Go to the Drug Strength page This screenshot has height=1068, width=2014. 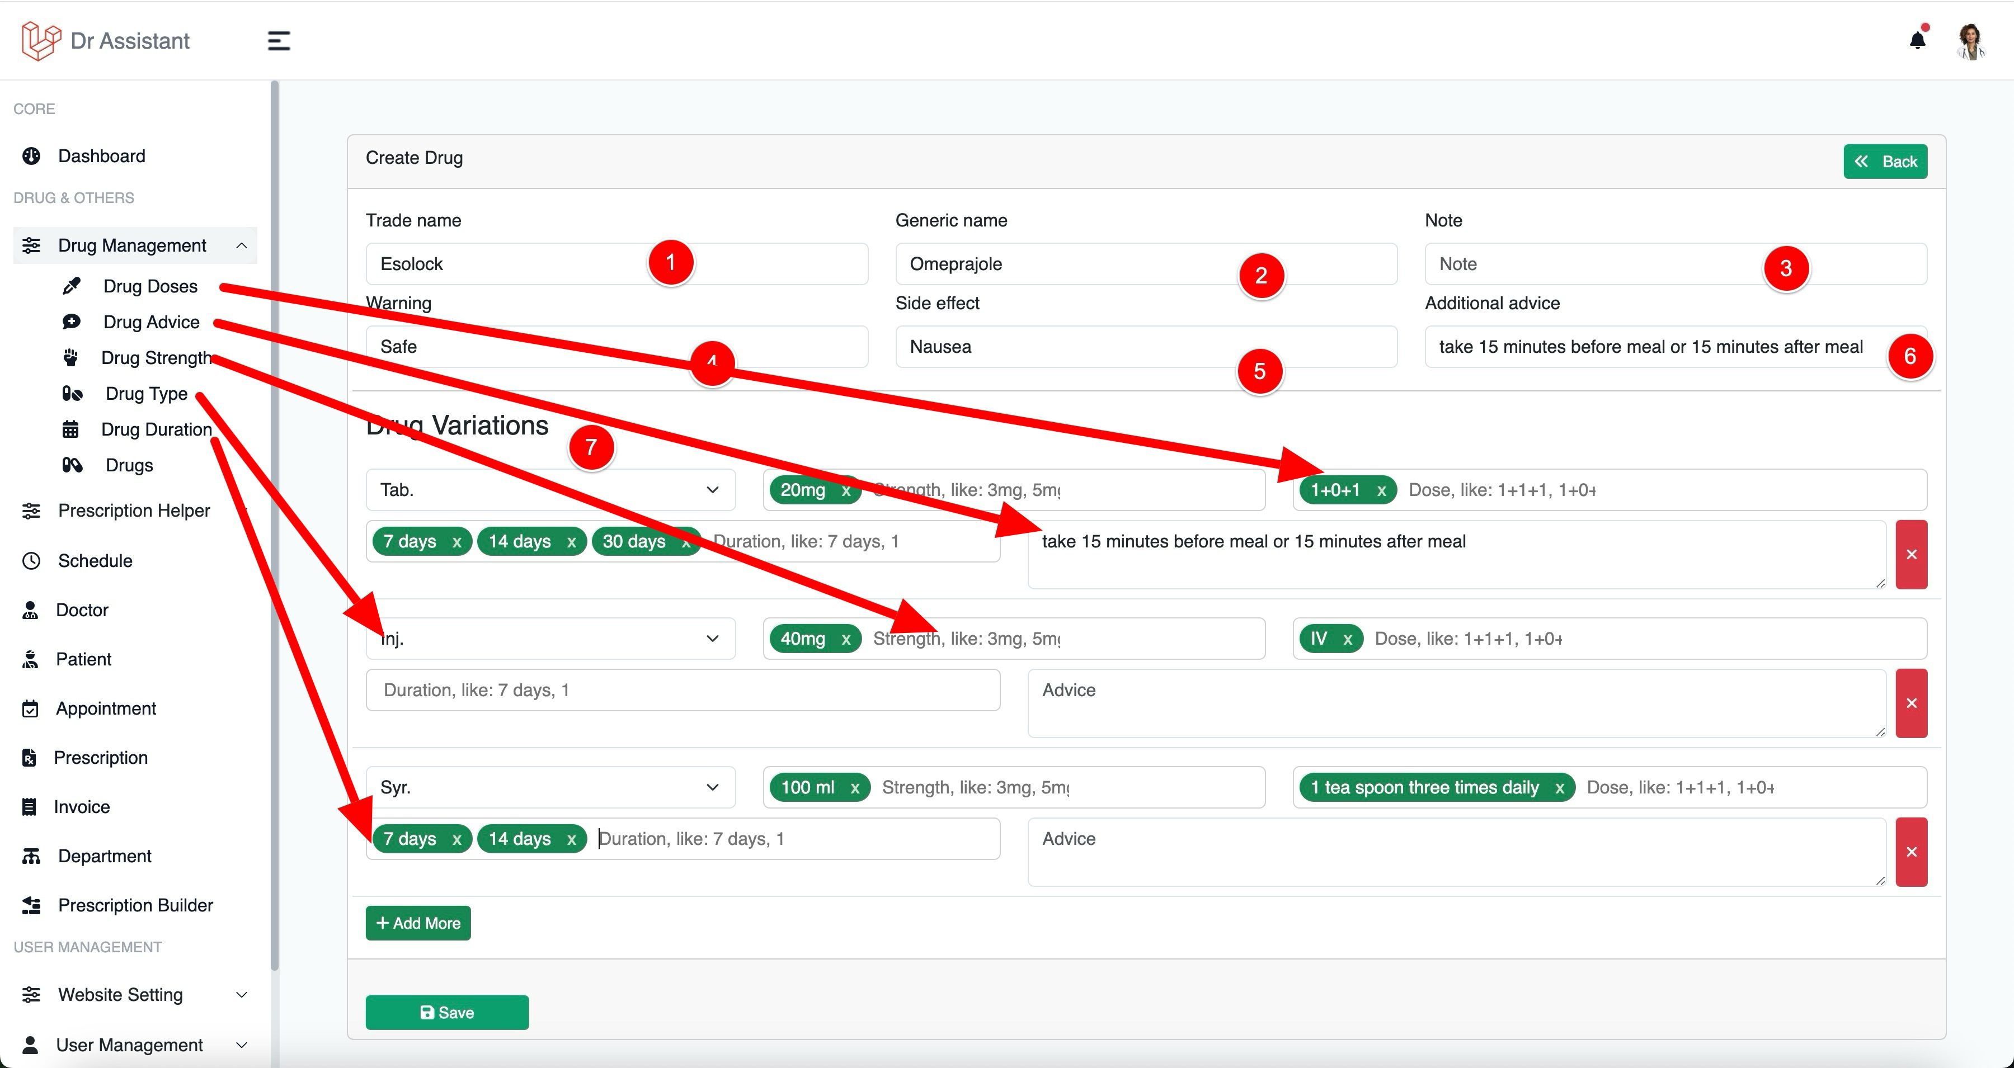coord(157,358)
